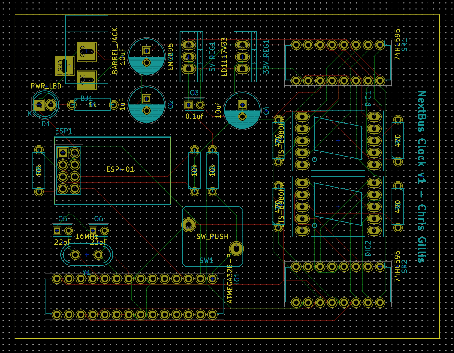Click the C5 capacitor label
454x353 pixels.
coord(63,219)
